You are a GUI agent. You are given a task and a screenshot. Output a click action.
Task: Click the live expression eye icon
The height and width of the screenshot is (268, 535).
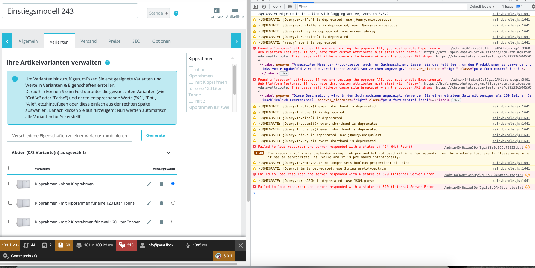click(x=290, y=7)
